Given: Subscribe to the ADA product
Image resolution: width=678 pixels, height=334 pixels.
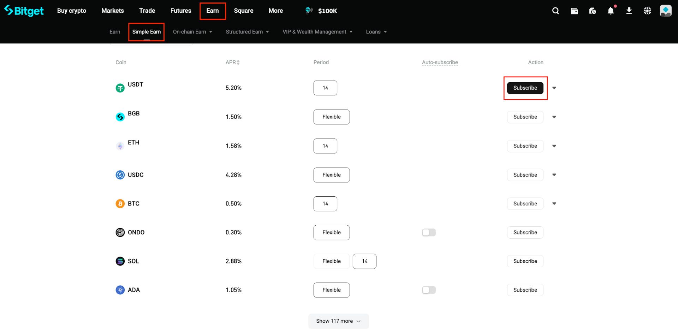Looking at the screenshot, I should (525, 290).
